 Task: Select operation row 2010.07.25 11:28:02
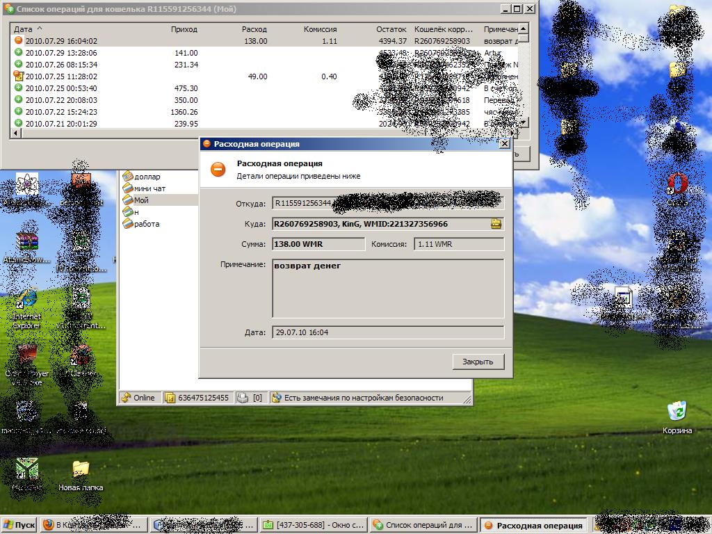(x=264, y=76)
